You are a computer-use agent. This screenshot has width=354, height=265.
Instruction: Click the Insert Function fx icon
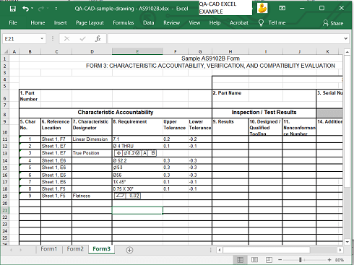[98, 38]
